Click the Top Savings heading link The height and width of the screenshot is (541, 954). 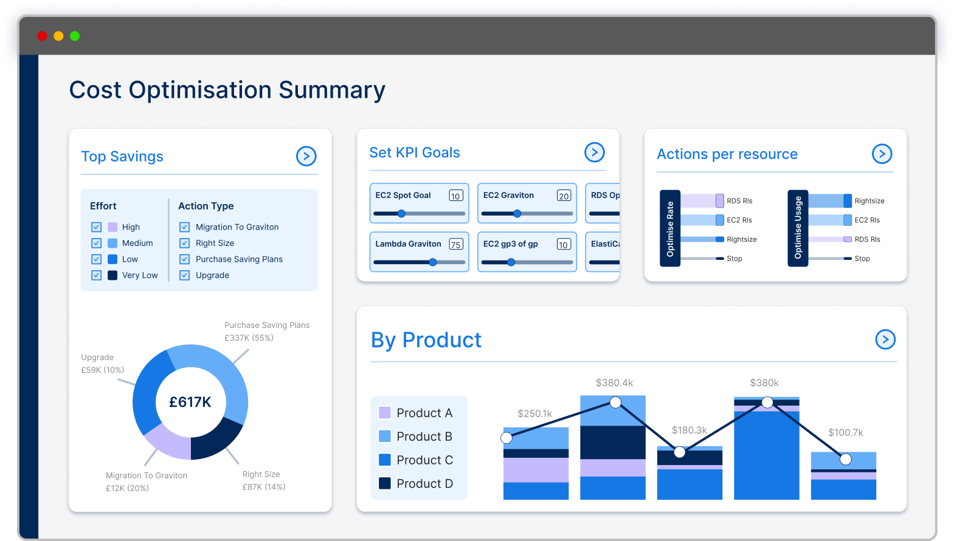[122, 157]
